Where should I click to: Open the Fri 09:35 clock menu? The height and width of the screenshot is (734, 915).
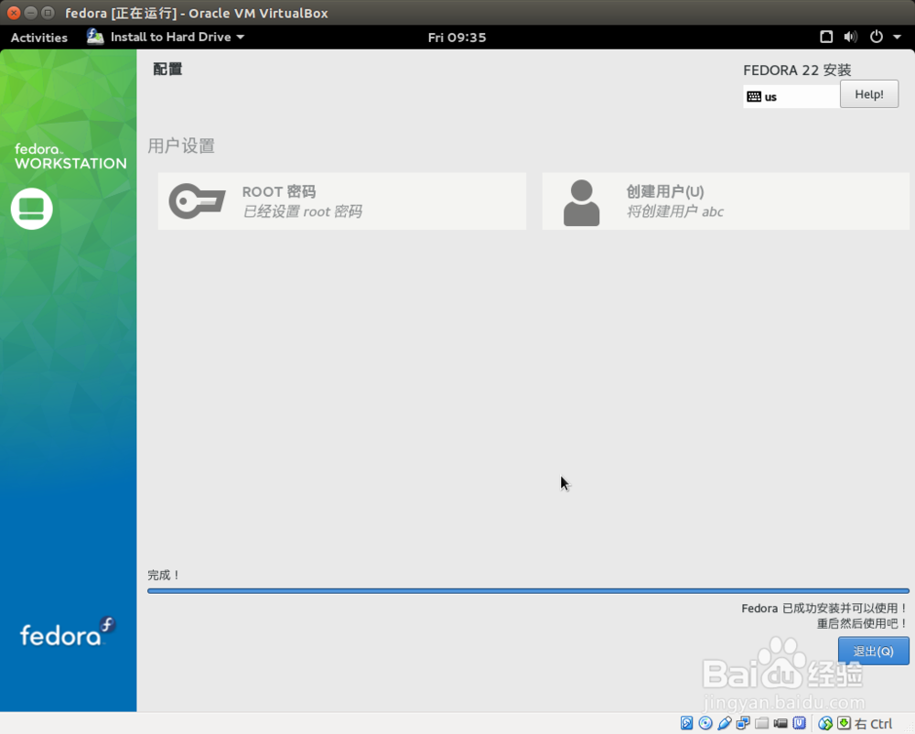tap(457, 37)
